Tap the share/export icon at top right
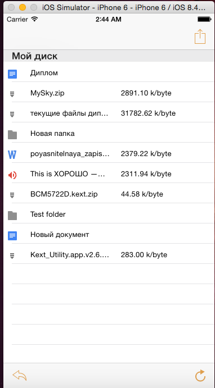Viewport: 215px width, 388px height. click(200, 36)
